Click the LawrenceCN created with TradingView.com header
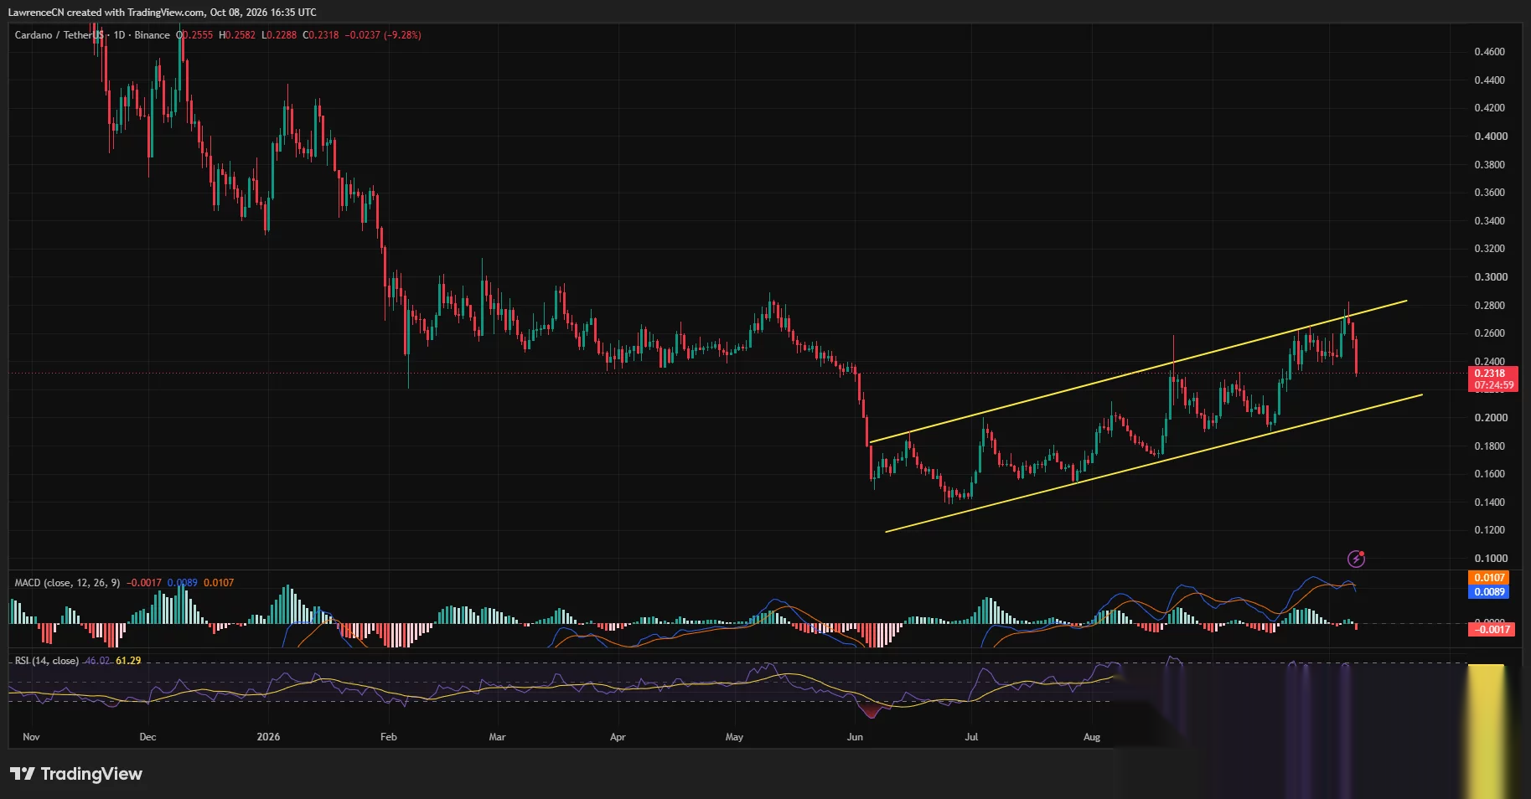Image resolution: width=1531 pixels, height=799 pixels. (x=162, y=13)
